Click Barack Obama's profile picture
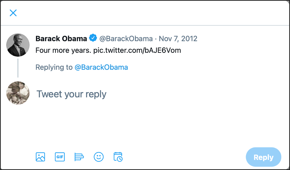 click(x=18, y=45)
